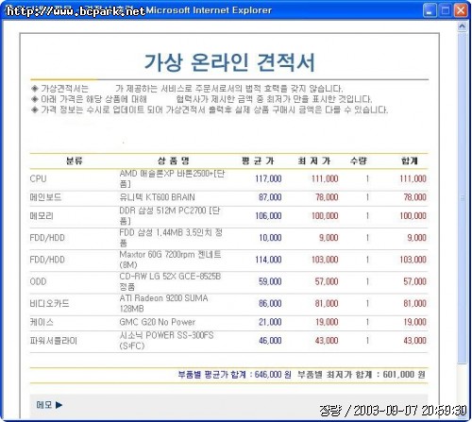
Task: Expand the 메모 arrow
Action: click(59, 405)
